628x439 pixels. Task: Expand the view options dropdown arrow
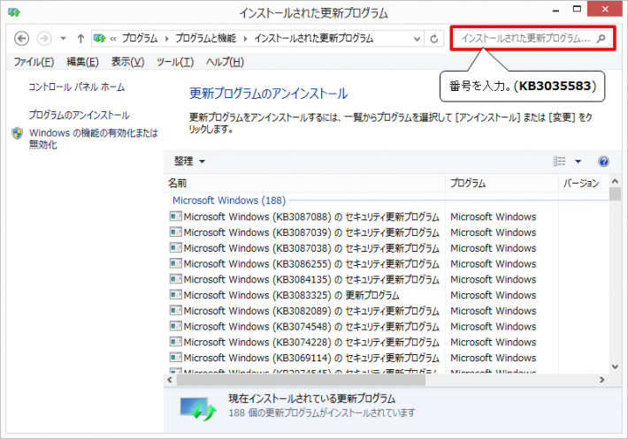[578, 162]
